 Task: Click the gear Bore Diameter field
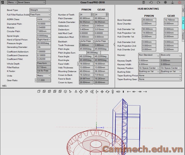click(171, 20)
